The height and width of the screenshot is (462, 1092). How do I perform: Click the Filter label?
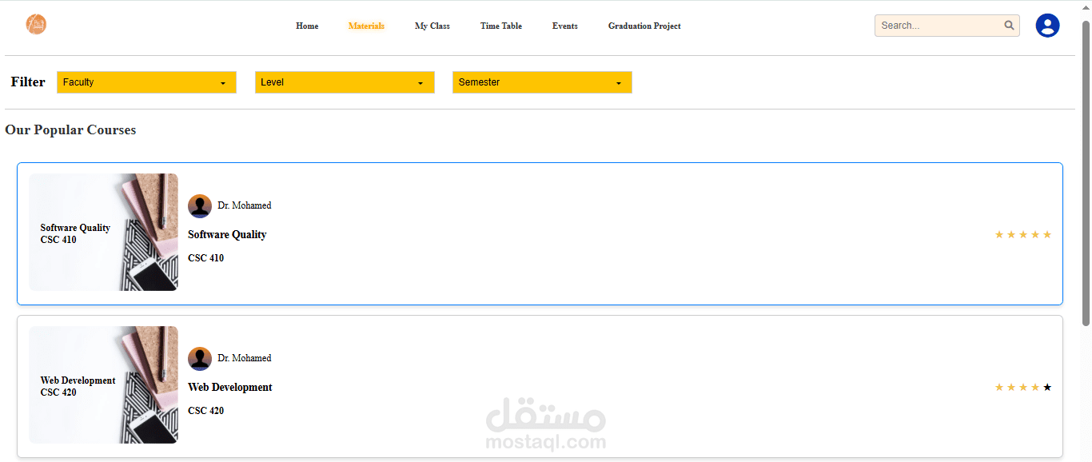tap(28, 82)
